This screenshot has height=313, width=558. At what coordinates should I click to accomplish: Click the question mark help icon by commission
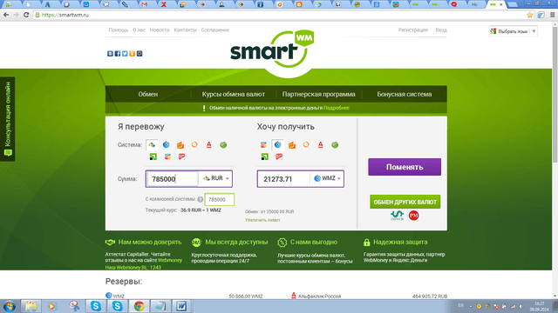[x=200, y=199]
